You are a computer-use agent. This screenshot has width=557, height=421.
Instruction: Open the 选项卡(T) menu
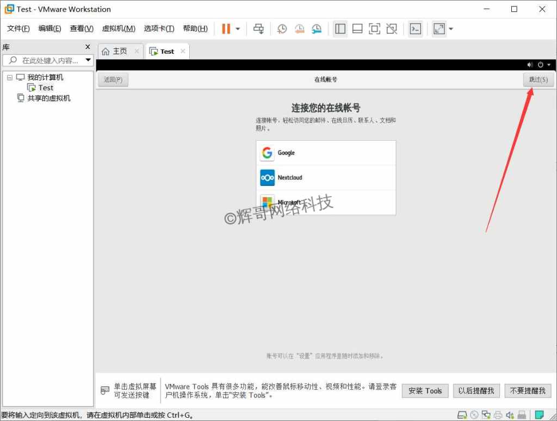[159, 28]
